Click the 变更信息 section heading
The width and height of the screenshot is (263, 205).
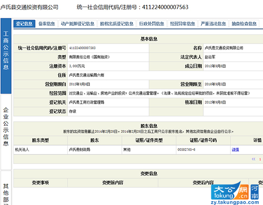point(149,173)
